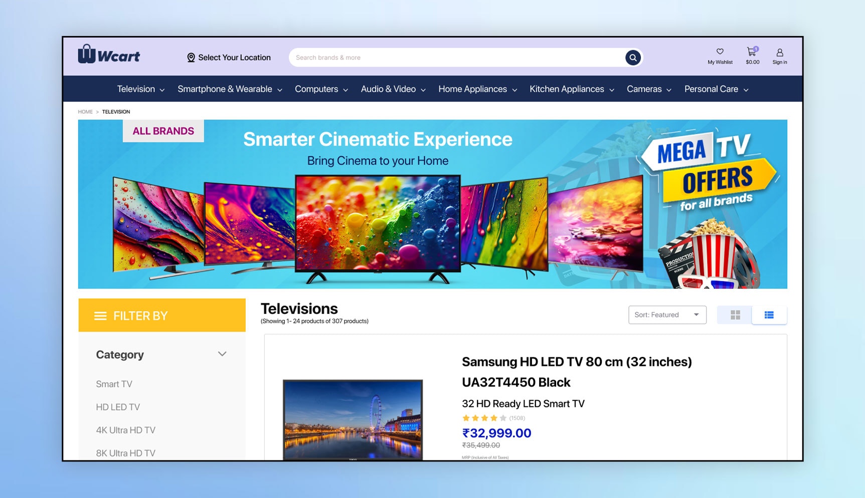Image resolution: width=865 pixels, height=498 pixels.
Task: Click the HOME breadcrumb link
Action: [x=85, y=112]
